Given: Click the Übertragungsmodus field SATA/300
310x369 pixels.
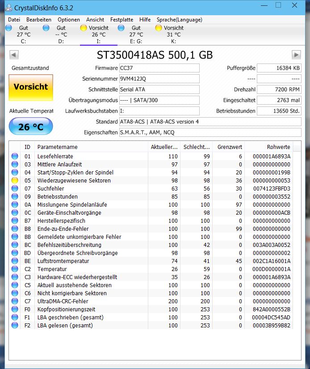Looking at the screenshot, I should pos(159,100).
